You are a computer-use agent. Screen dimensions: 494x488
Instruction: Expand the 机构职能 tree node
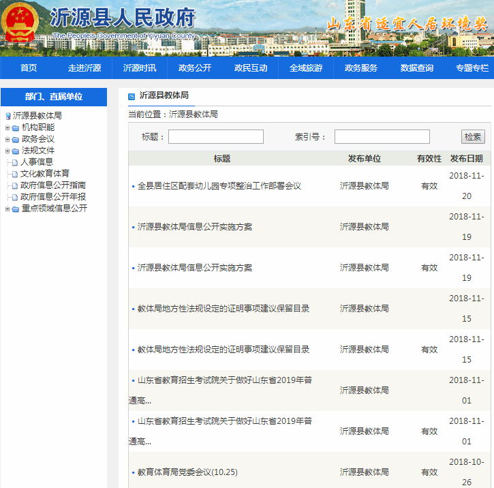coord(7,127)
